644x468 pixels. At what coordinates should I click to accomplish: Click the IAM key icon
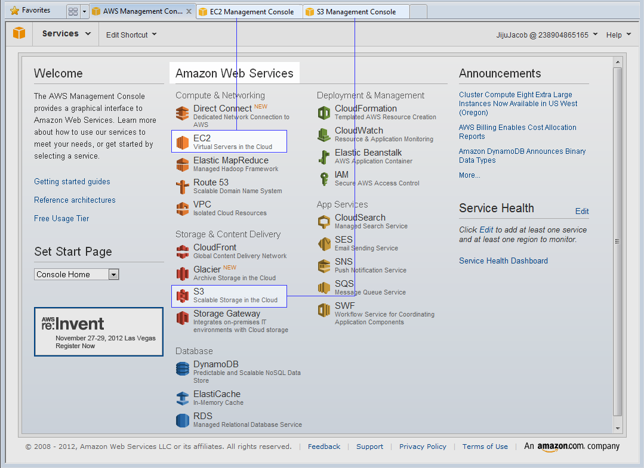pos(324,179)
